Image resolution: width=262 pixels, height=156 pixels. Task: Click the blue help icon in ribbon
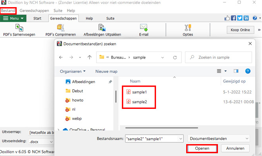(x=254, y=18)
